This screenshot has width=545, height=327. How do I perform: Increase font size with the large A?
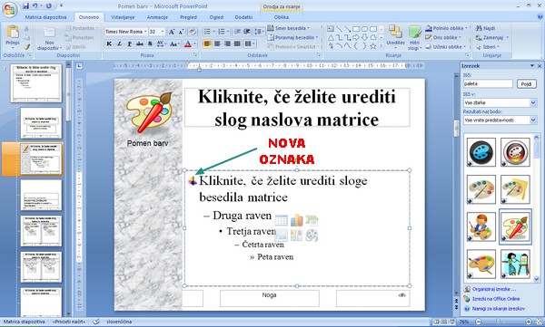(172, 32)
